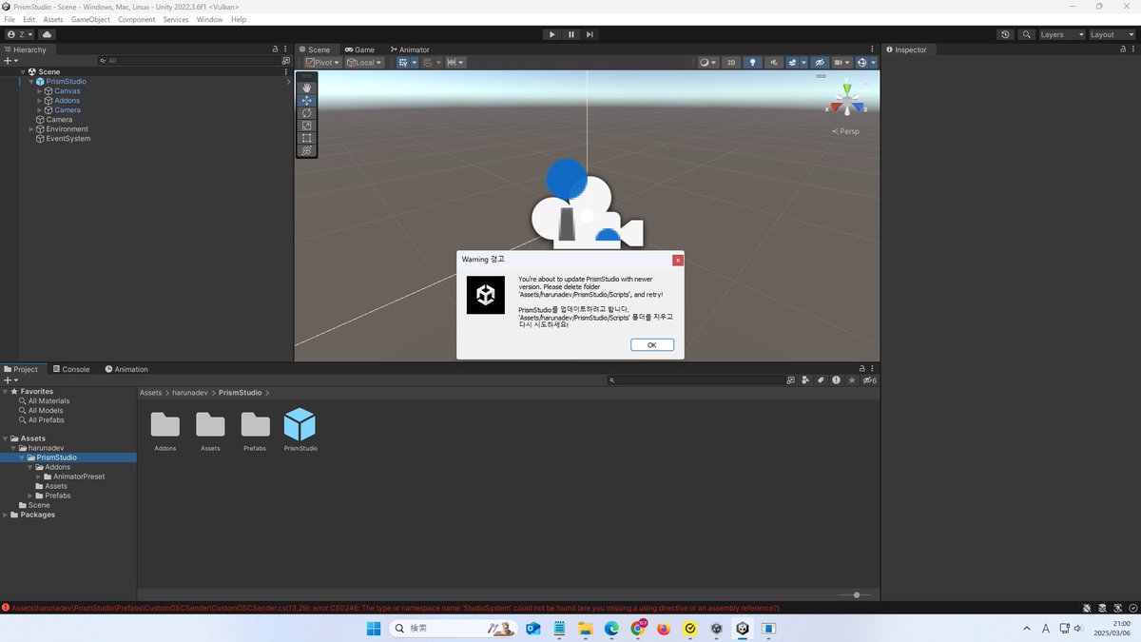Expand the Canvas object in Hierarchy

tap(39, 91)
